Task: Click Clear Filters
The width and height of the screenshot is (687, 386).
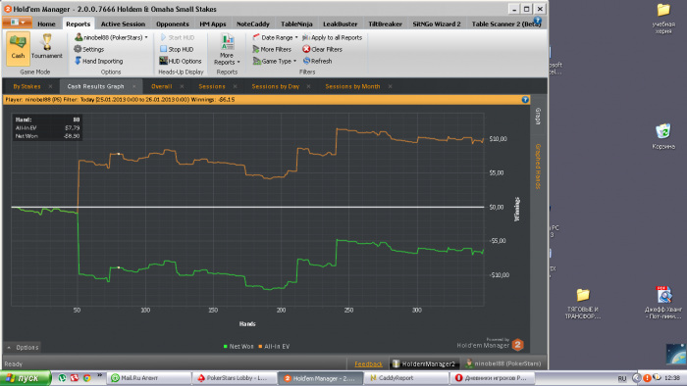Action: tap(323, 49)
